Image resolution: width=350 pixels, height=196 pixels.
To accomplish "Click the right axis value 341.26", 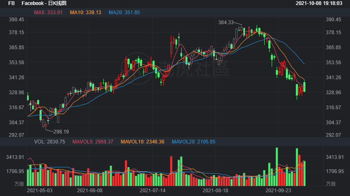I will point(333,77).
